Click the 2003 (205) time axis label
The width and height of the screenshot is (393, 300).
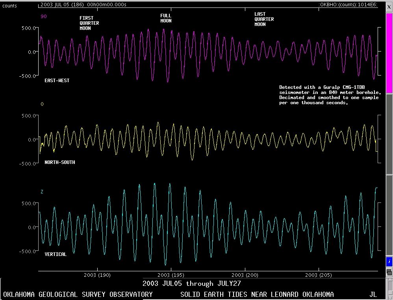pyautogui.click(x=318, y=275)
